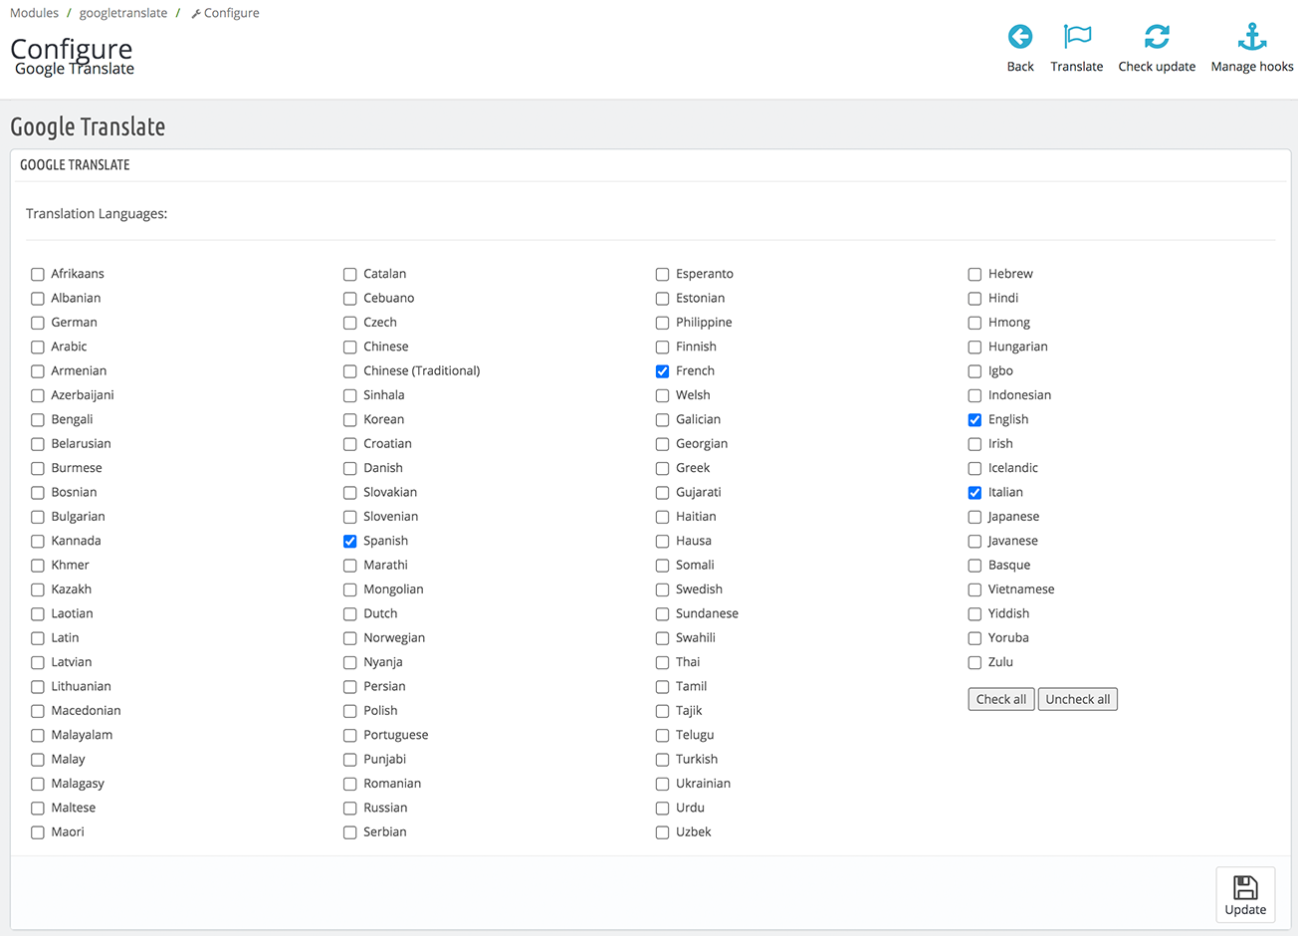
Task: Select the Swahili checkbox
Action: tap(663, 639)
